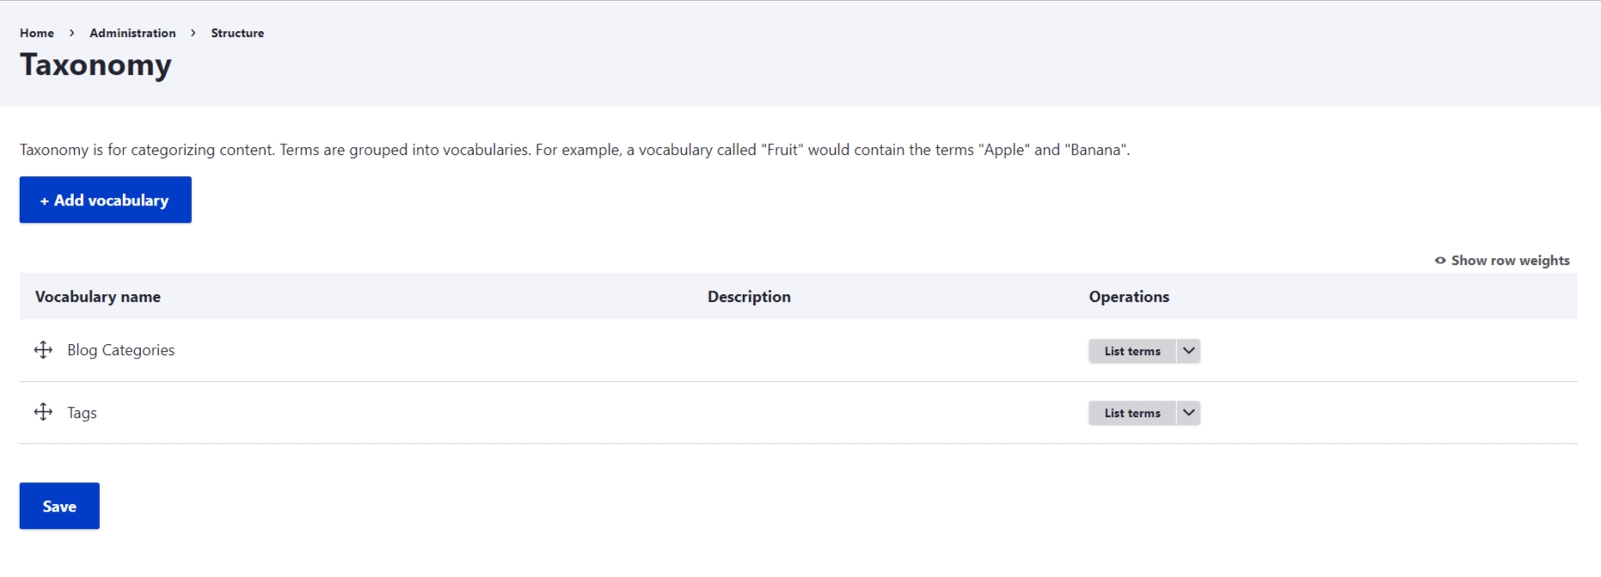The width and height of the screenshot is (1601, 577).
Task: Click the Description column header
Action: pyautogui.click(x=749, y=297)
